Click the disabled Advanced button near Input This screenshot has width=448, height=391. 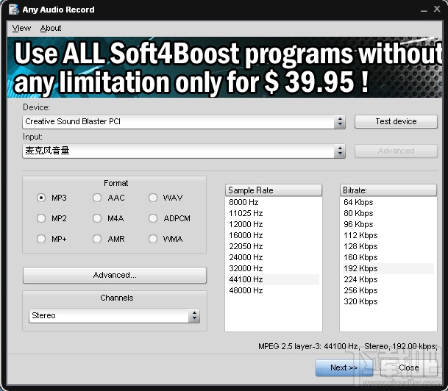(x=396, y=151)
